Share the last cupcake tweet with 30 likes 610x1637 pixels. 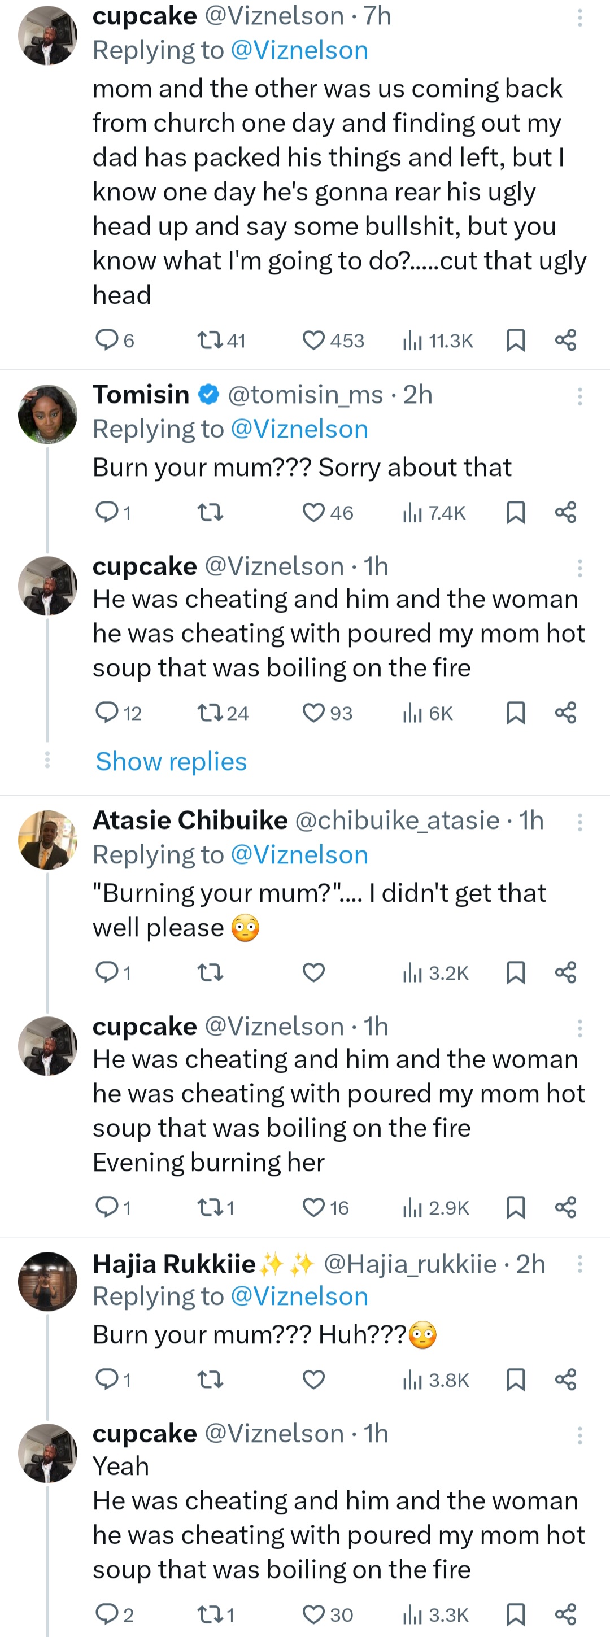565,1614
